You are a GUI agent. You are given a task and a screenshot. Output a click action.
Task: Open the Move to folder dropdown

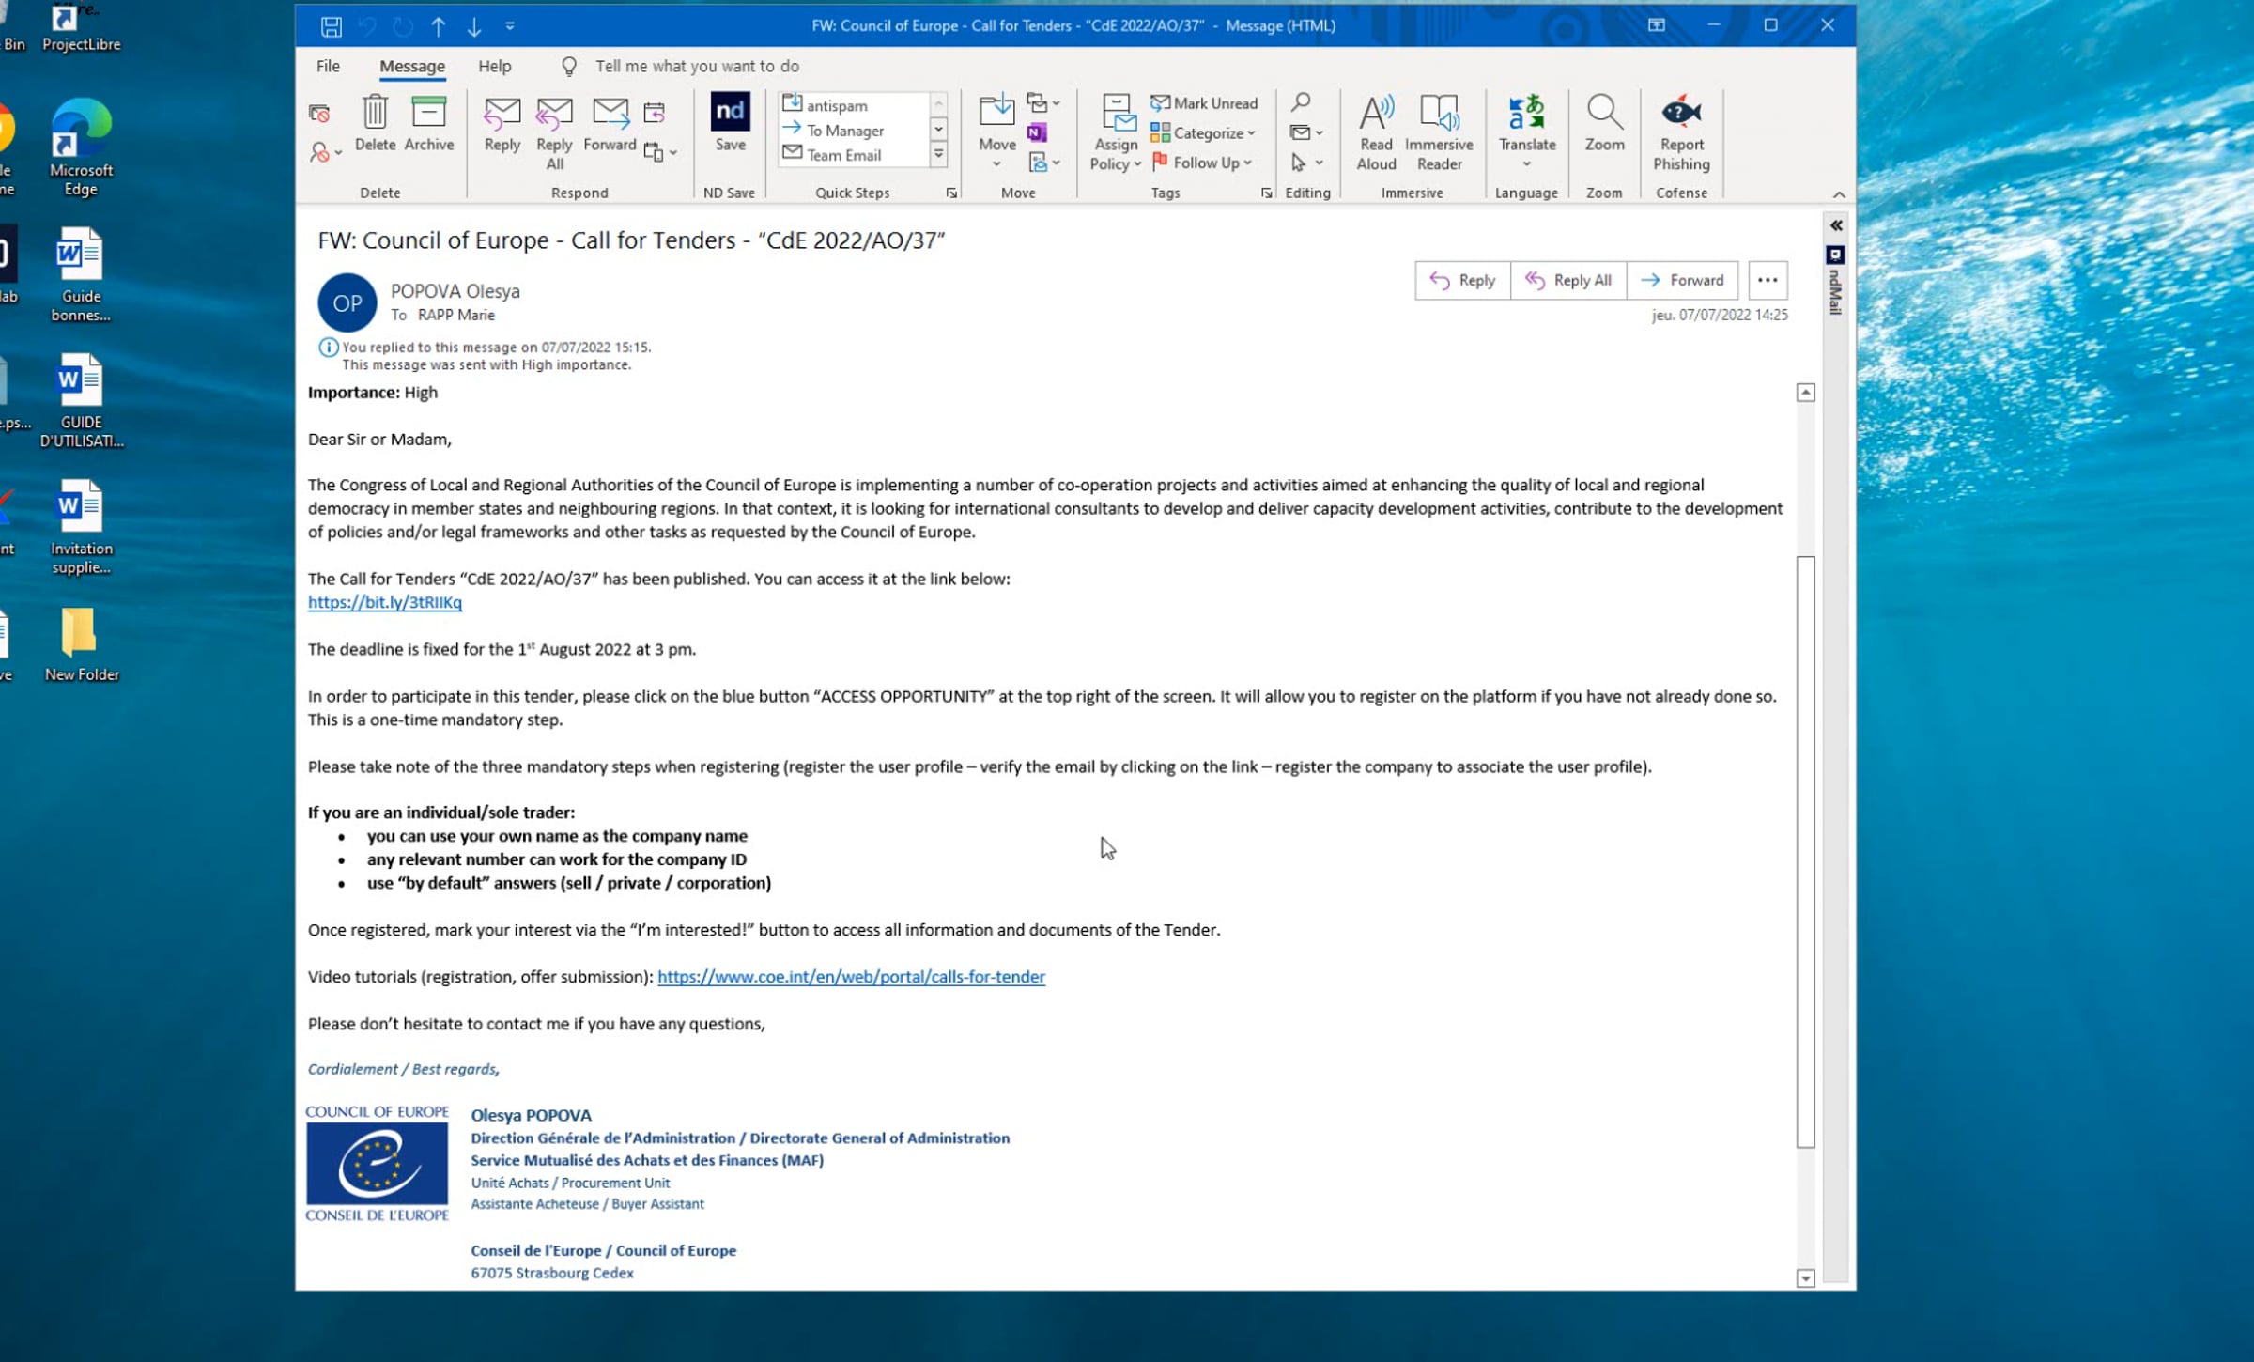[996, 132]
